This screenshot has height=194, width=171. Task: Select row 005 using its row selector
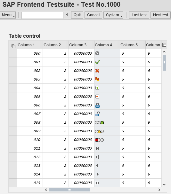click(13, 97)
